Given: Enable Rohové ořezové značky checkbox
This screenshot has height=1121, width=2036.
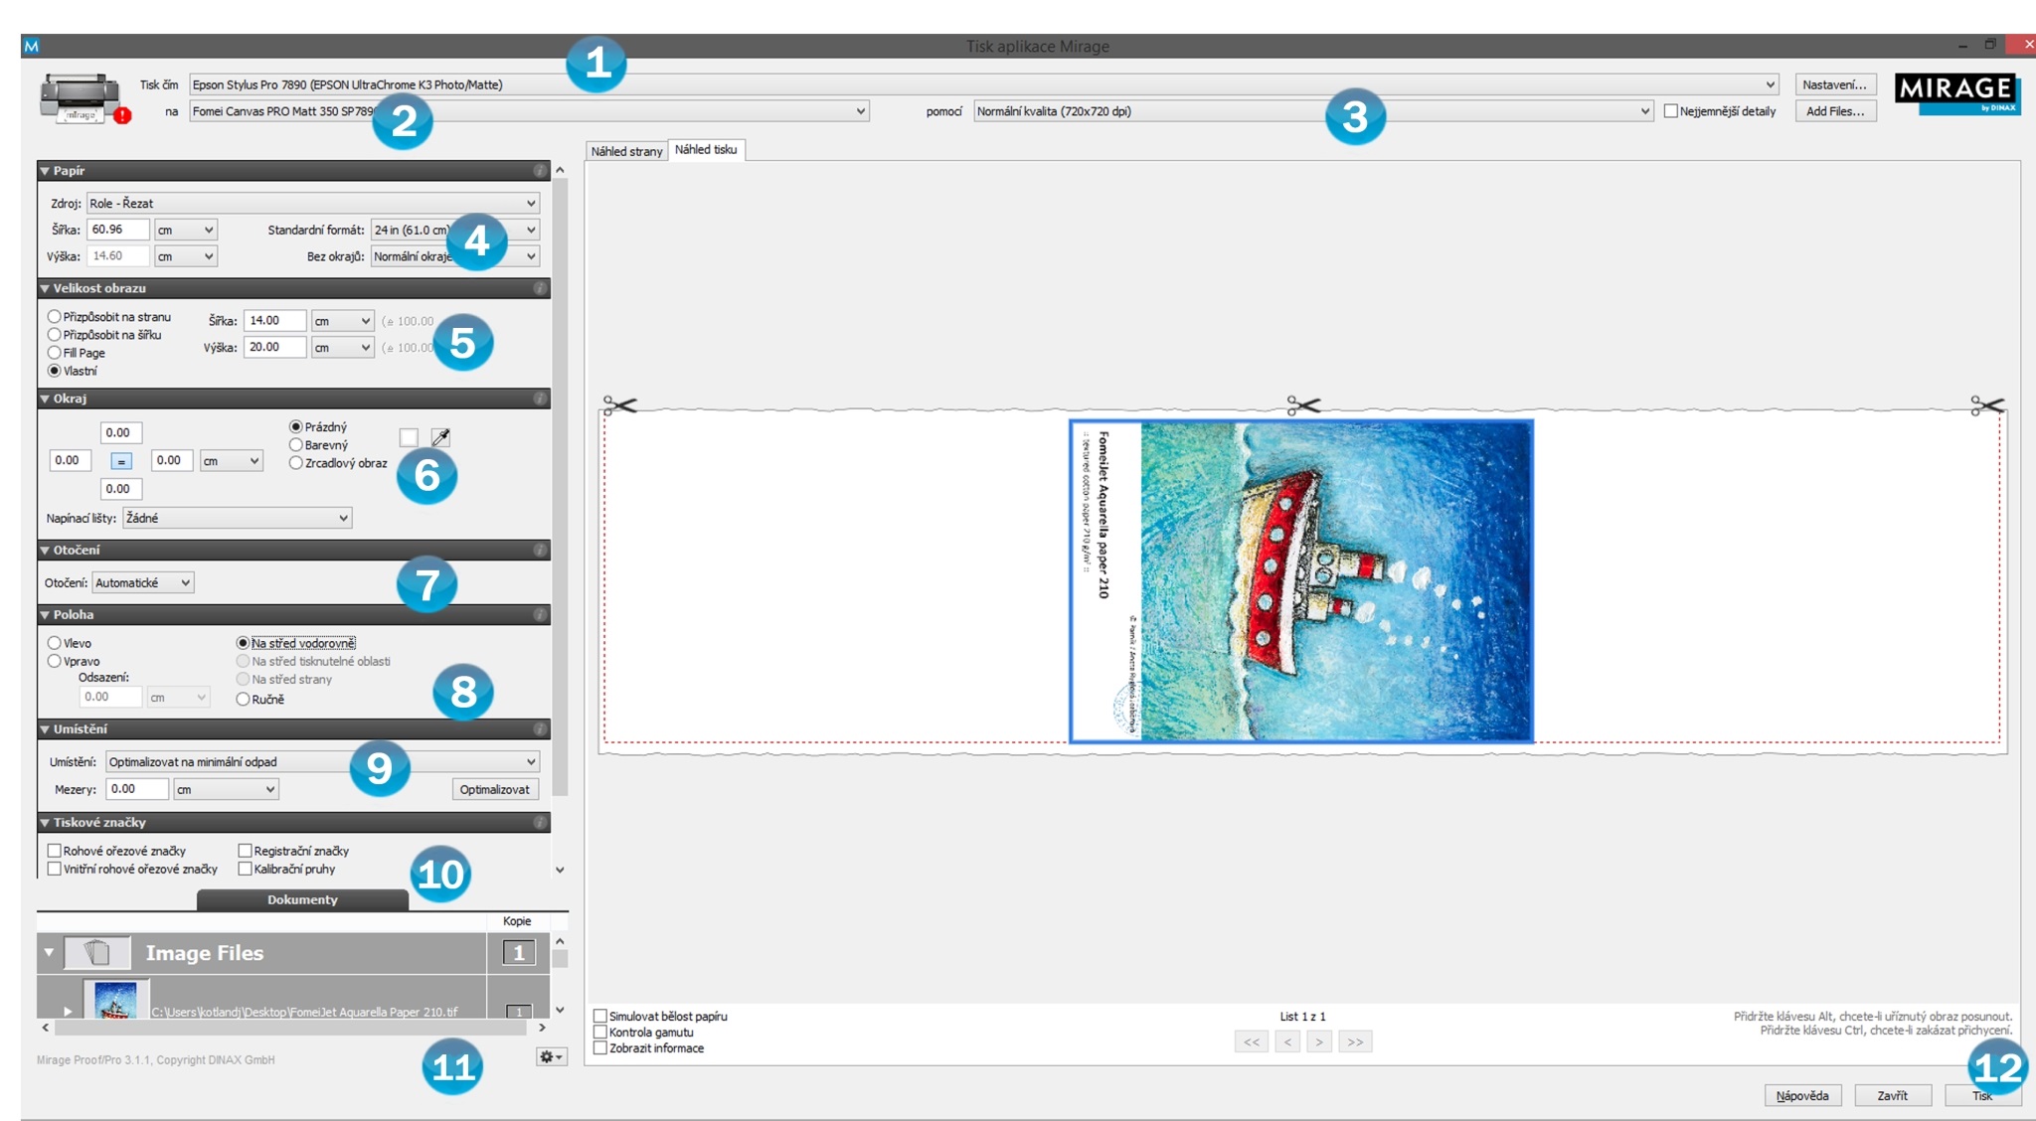Looking at the screenshot, I should tap(55, 851).
